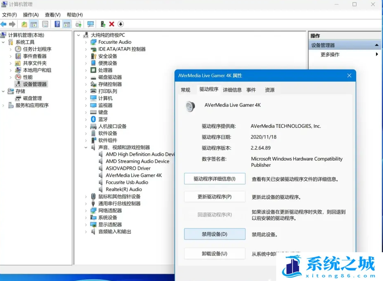Click the 驱动程序详细信息(I) button

tap(215, 179)
